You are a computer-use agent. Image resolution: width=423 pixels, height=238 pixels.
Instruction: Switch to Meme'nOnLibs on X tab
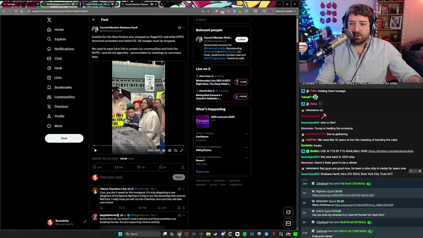click(x=60, y=4)
